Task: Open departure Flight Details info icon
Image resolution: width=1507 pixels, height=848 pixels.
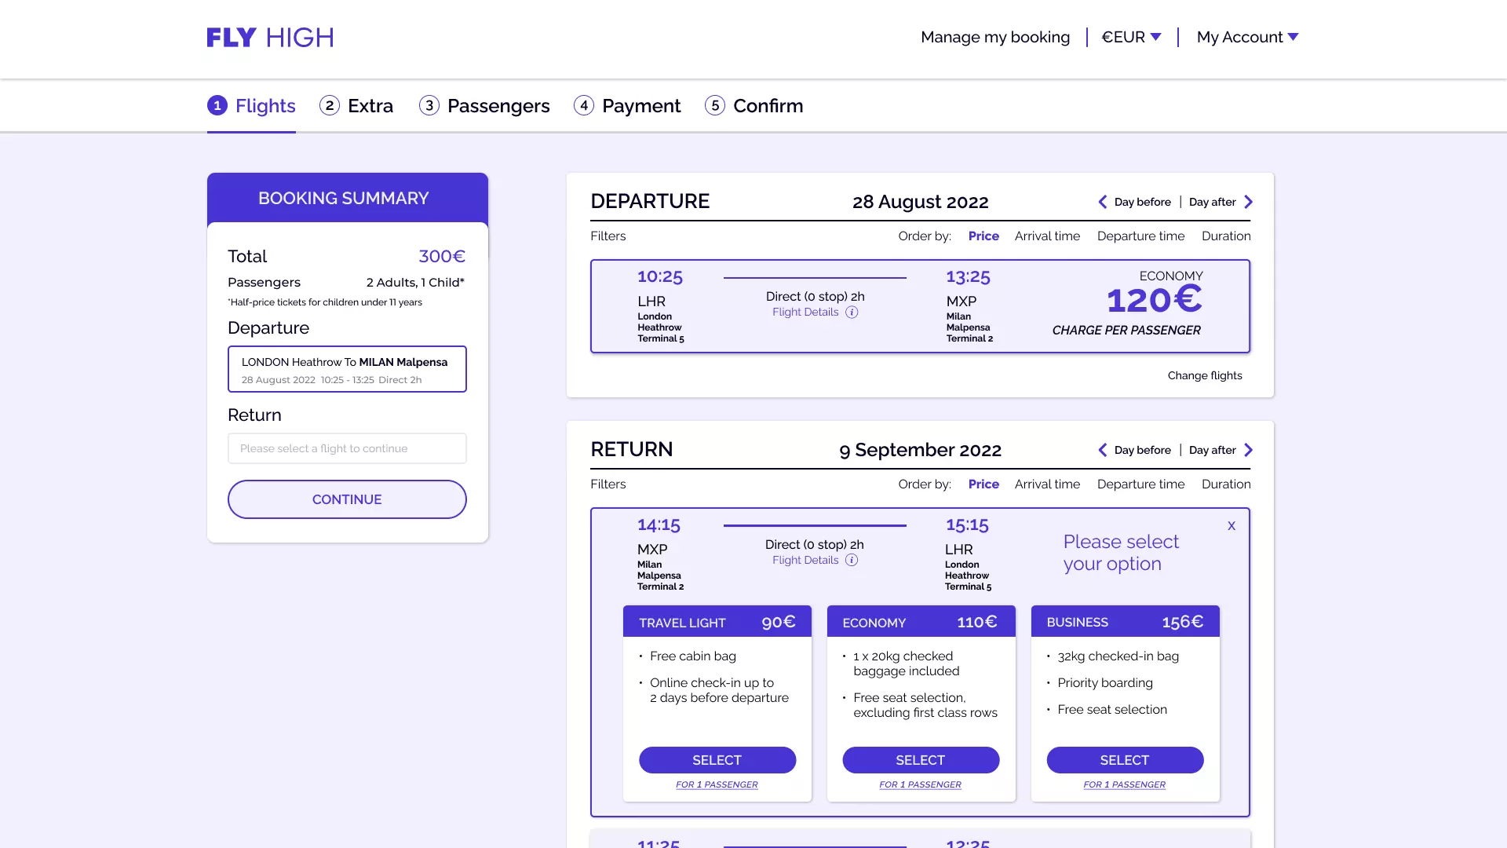Action: pyautogui.click(x=852, y=313)
